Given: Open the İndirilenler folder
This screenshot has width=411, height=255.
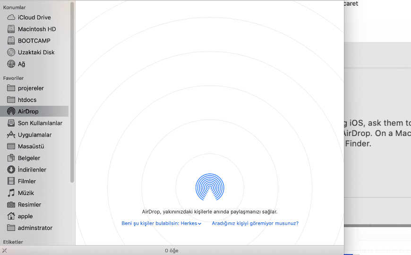Looking at the screenshot, I should (34, 170).
